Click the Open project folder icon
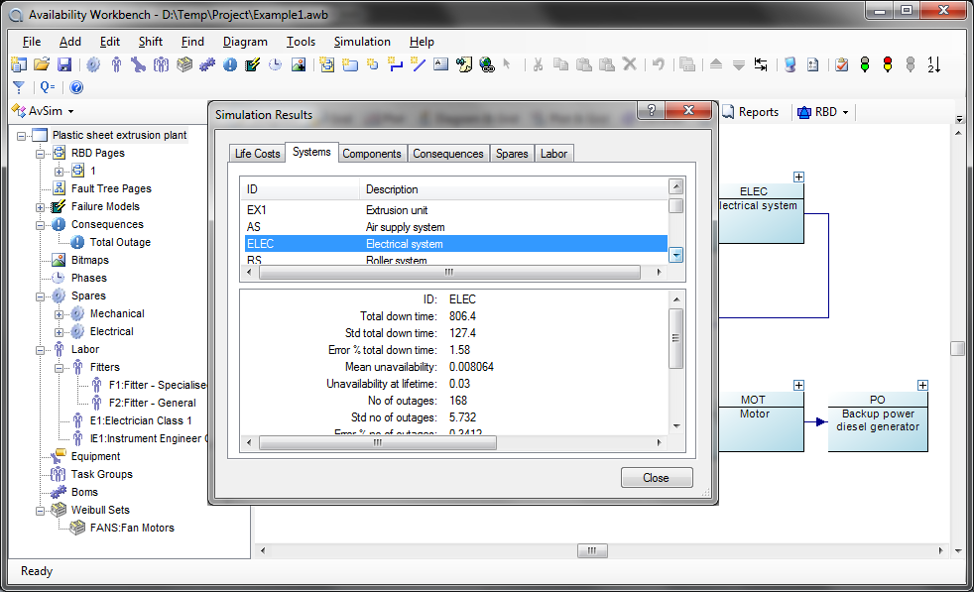Viewport: 974px width, 592px height. tap(41, 64)
